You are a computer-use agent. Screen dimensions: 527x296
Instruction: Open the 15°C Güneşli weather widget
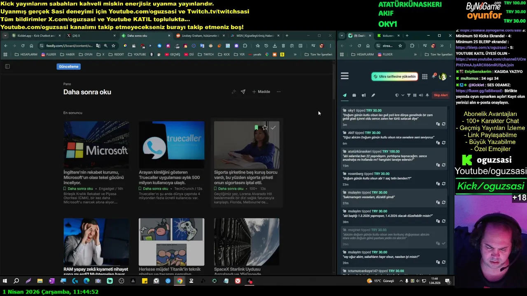[381, 281]
